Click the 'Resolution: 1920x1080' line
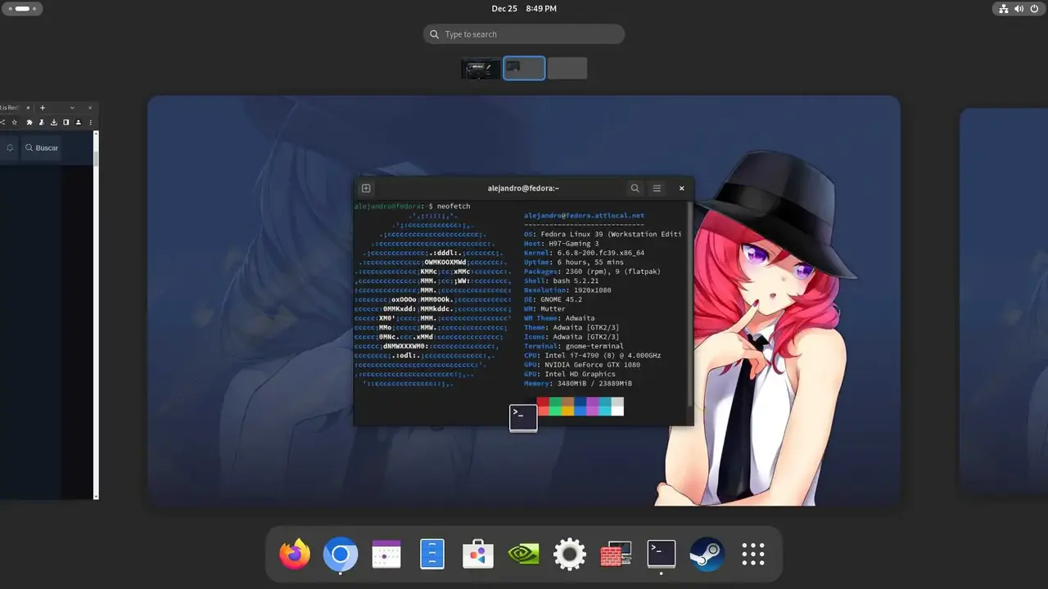1048x589 pixels. coord(567,290)
